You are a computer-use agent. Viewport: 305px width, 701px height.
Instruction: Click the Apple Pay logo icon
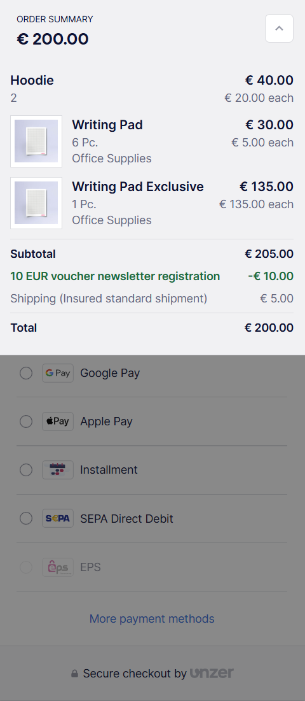pyautogui.click(x=58, y=421)
